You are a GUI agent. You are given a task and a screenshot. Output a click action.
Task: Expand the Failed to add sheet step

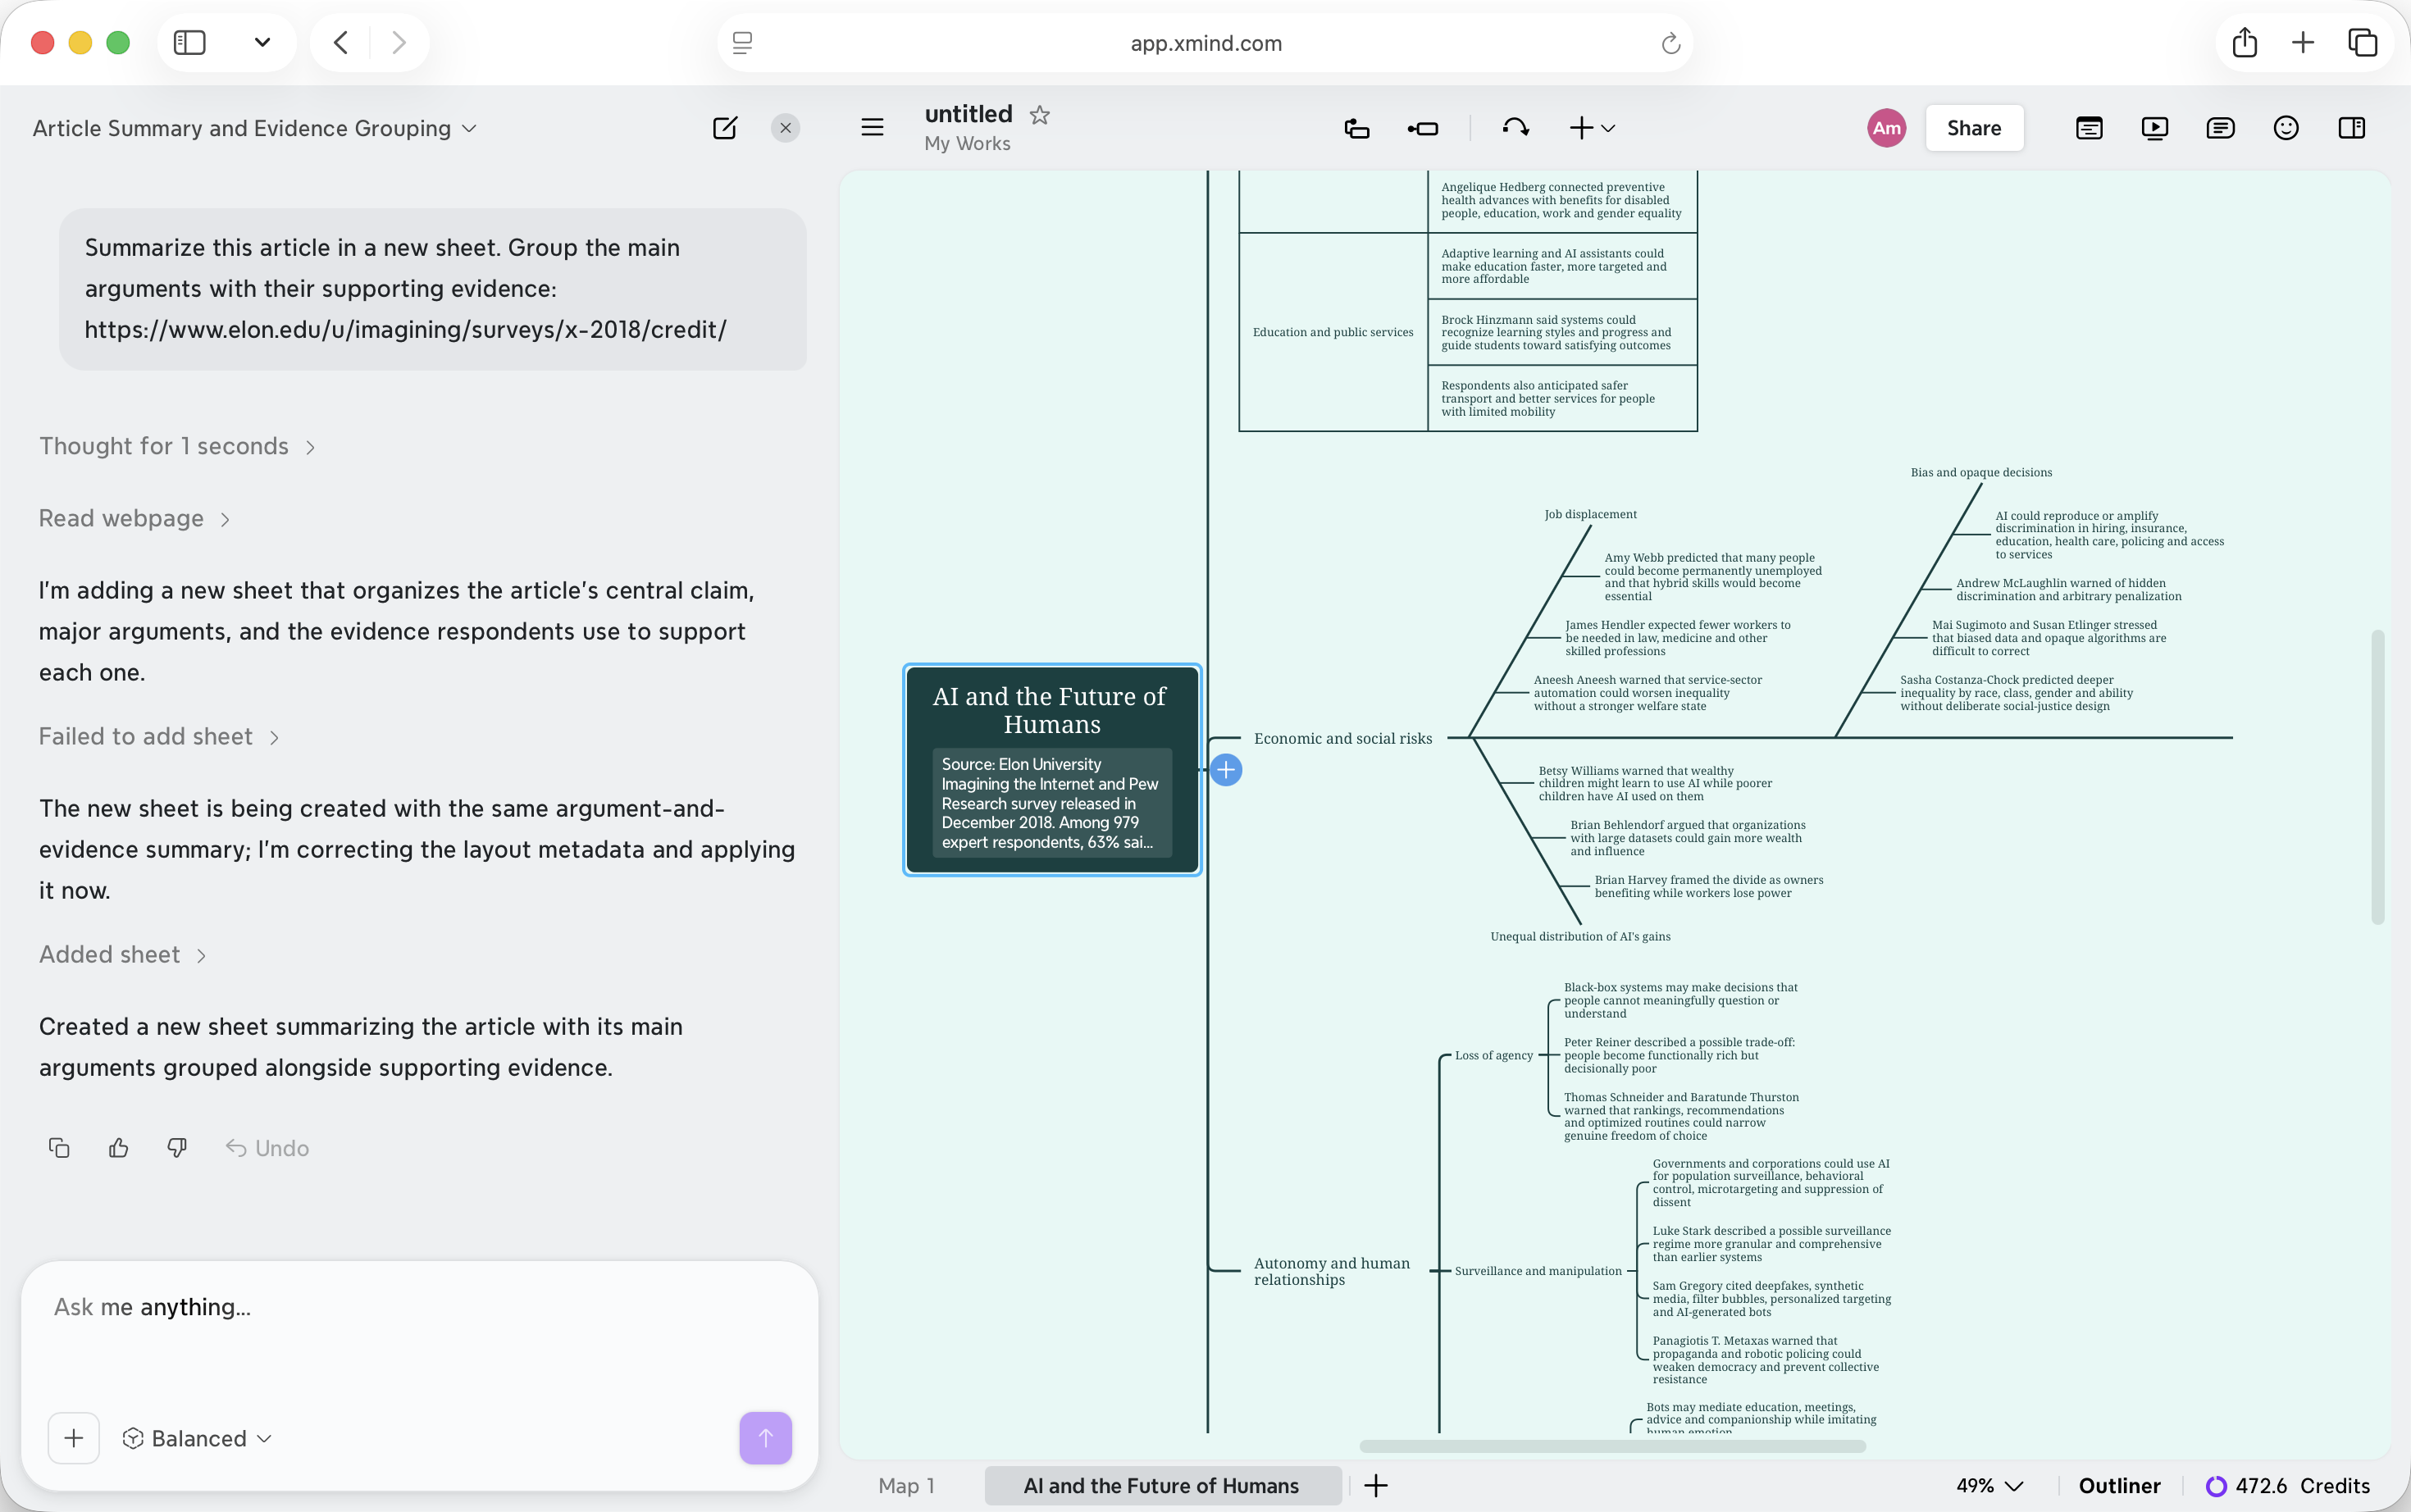click(158, 736)
